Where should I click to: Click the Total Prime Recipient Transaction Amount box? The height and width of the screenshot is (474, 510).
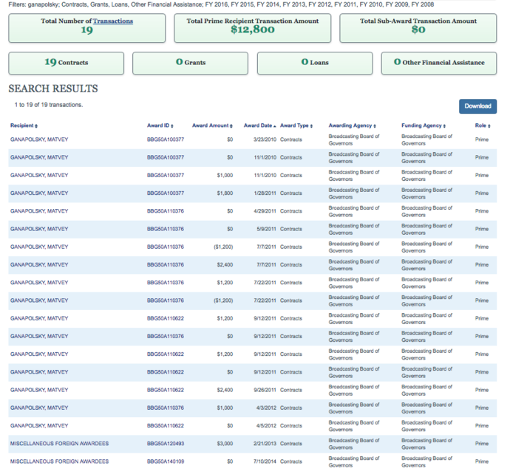[252, 28]
